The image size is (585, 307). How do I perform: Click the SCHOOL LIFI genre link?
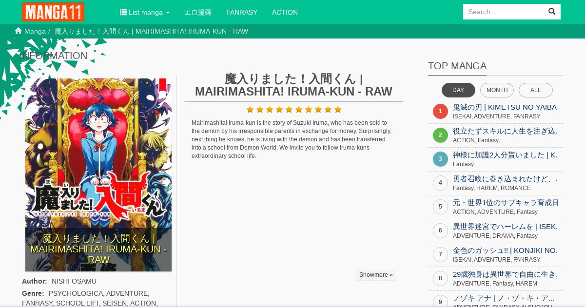tap(77, 303)
